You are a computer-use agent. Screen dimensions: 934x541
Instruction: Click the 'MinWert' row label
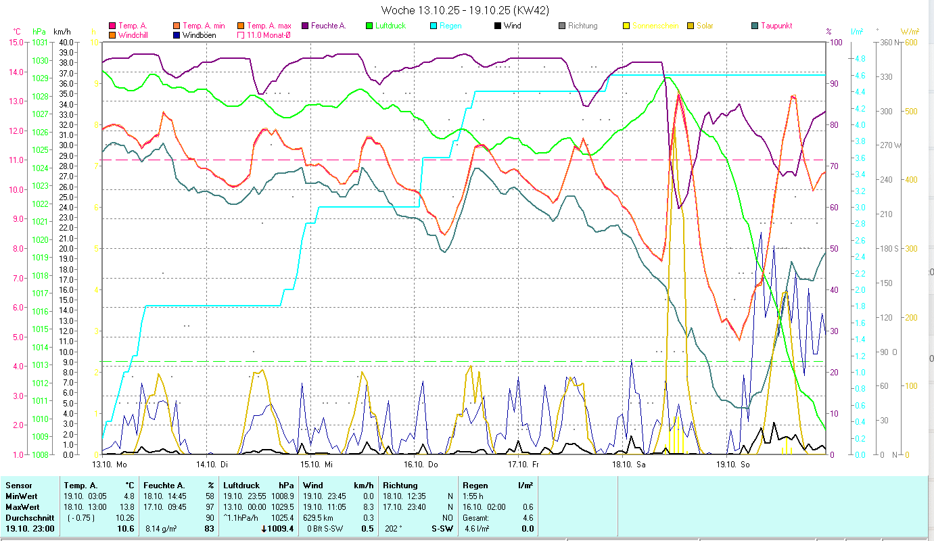[21, 496]
